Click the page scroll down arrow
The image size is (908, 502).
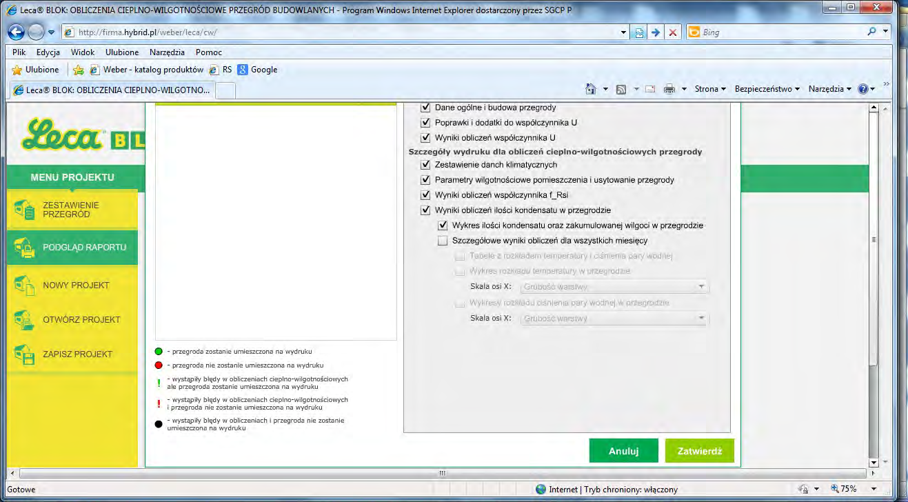(874, 463)
